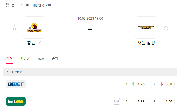Select 1XBET home odds 1.26
This screenshot has height=108, width=177.
[135, 84]
